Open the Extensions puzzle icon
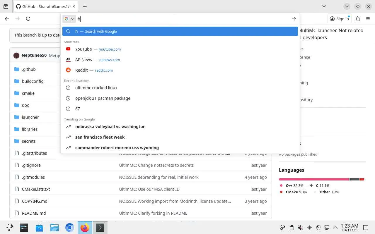 coord(357,19)
